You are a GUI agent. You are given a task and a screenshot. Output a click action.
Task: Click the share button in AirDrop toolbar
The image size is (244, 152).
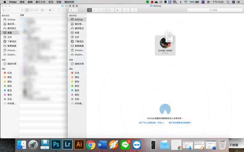pos(126,10)
